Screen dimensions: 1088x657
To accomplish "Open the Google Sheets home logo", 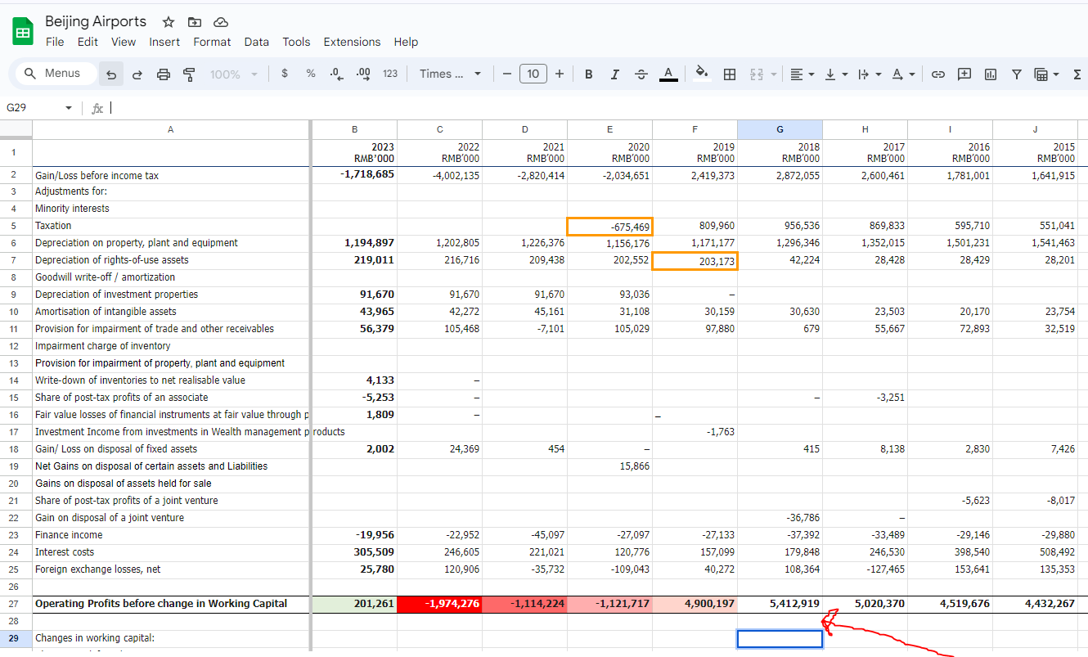I will coord(22,32).
